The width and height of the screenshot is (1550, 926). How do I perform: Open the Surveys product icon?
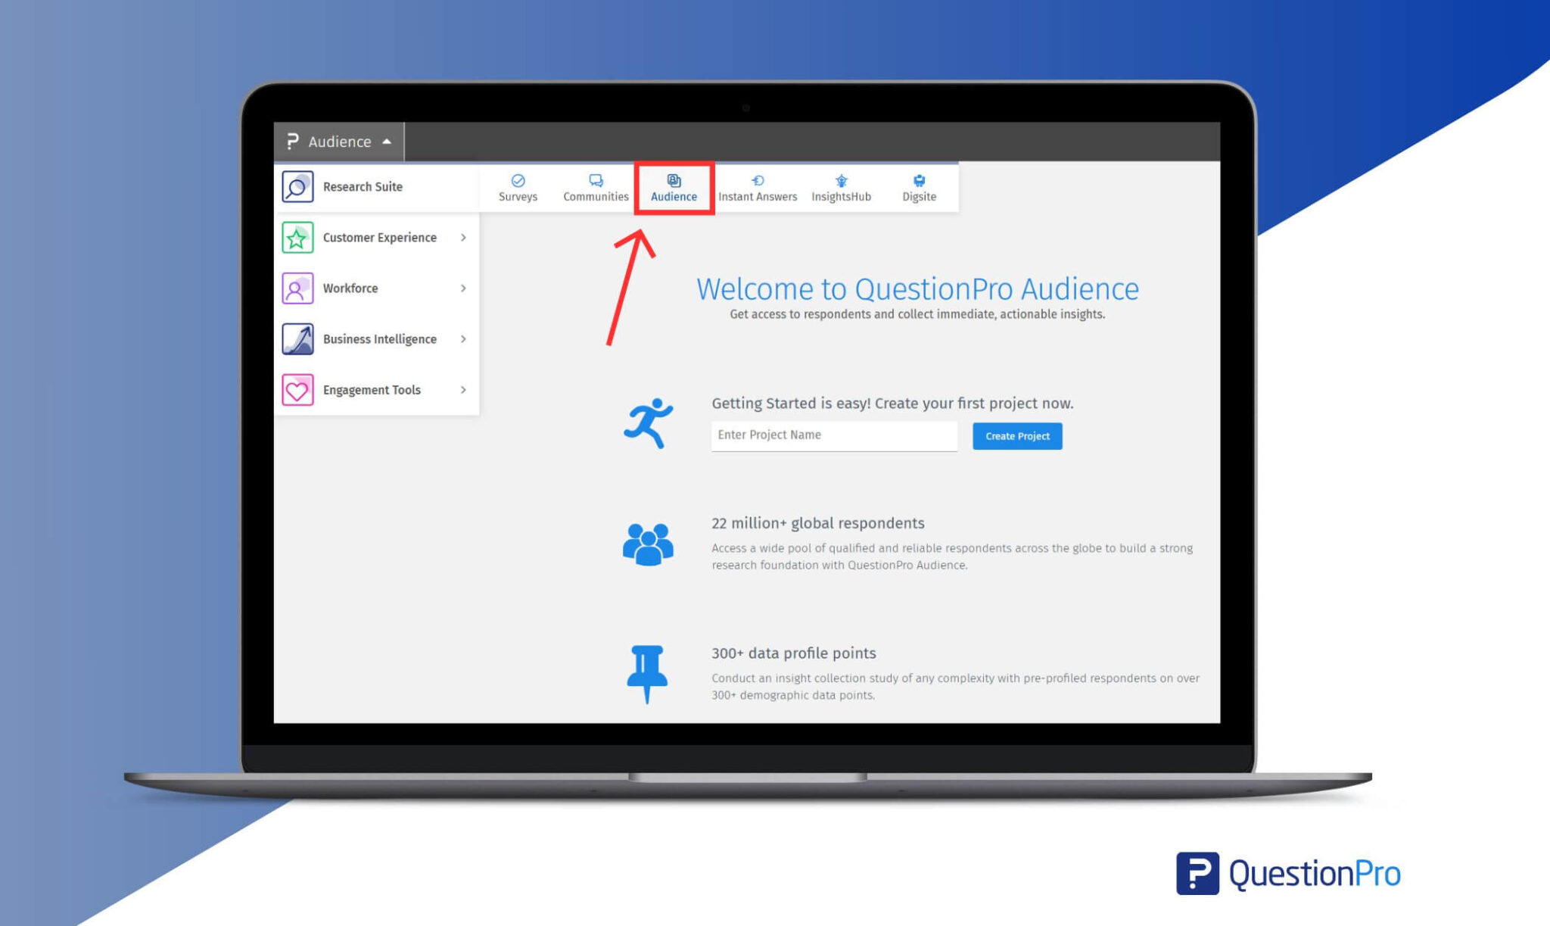(x=518, y=180)
